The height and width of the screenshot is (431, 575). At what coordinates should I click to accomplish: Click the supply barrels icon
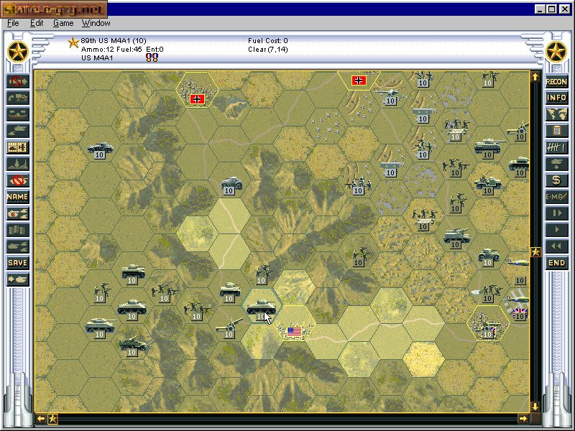pos(17,230)
